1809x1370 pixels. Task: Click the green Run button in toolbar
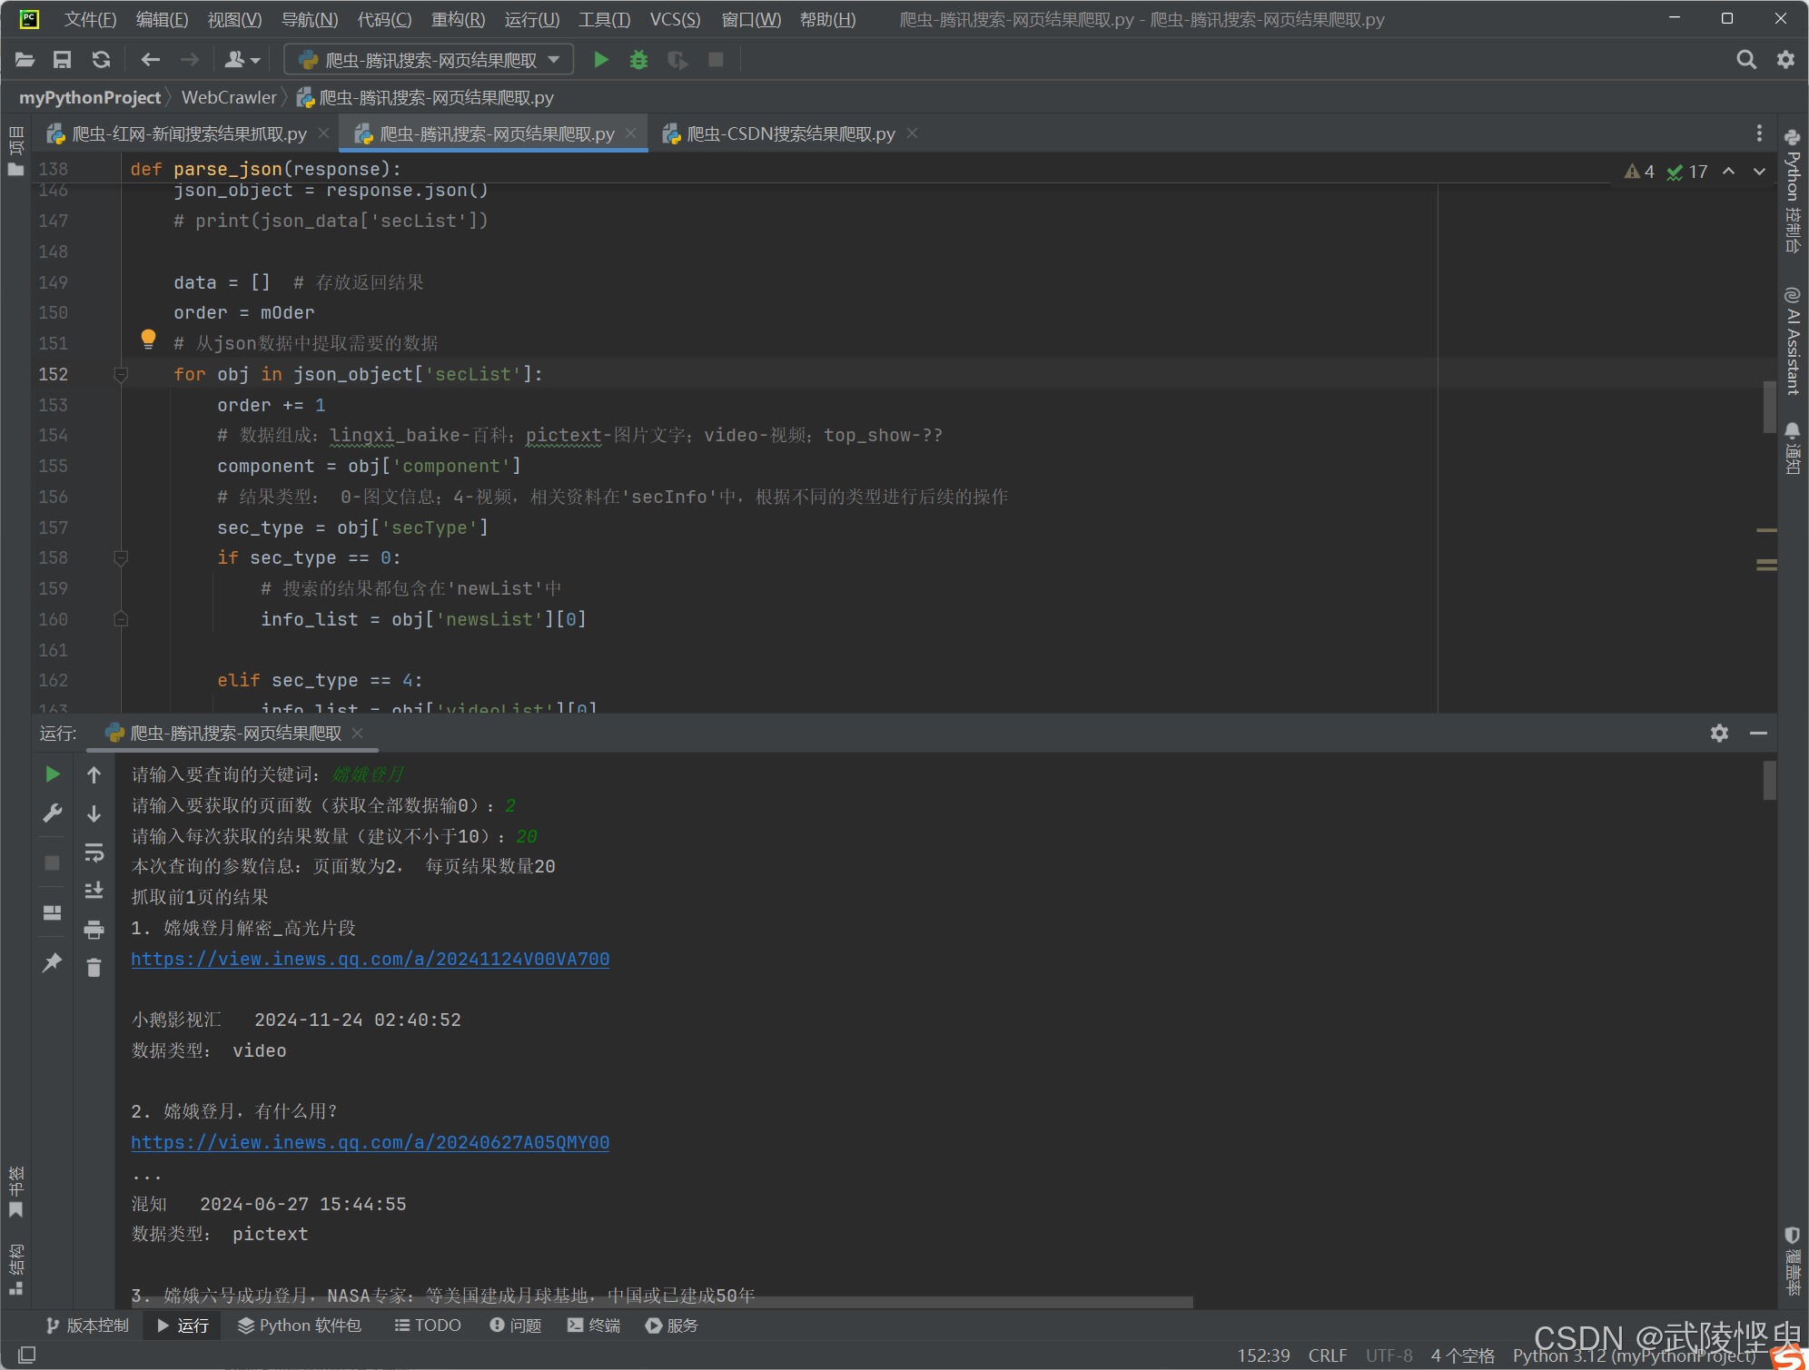coord(600,60)
